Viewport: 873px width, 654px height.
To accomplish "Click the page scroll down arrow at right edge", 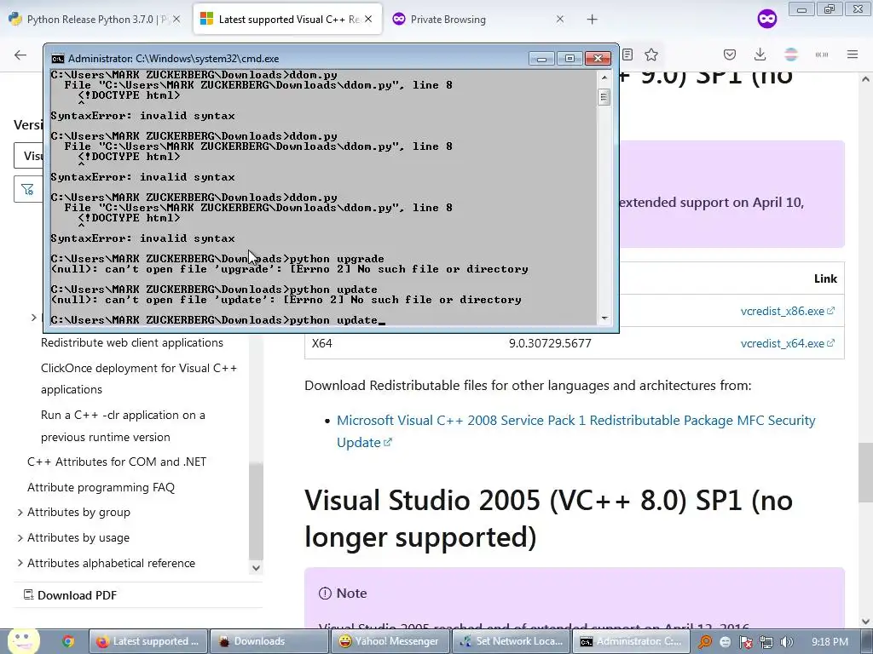I will tap(866, 622).
